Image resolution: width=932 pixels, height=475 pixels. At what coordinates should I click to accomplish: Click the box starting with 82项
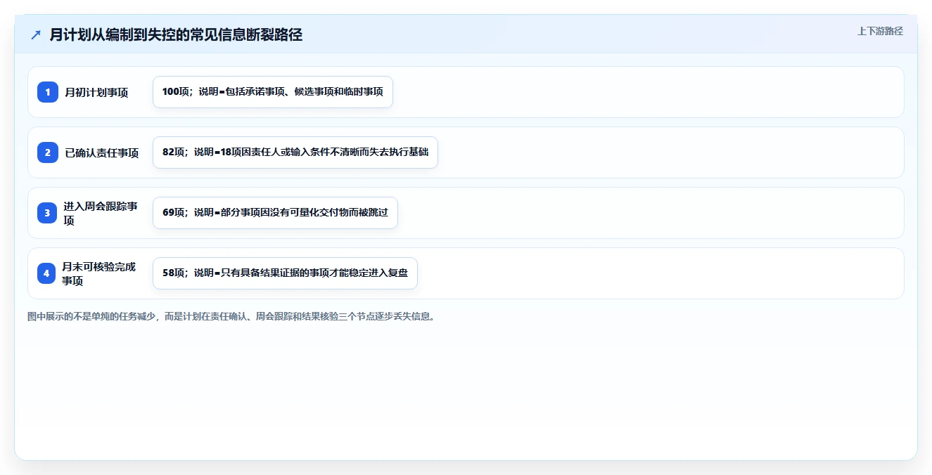[295, 152]
